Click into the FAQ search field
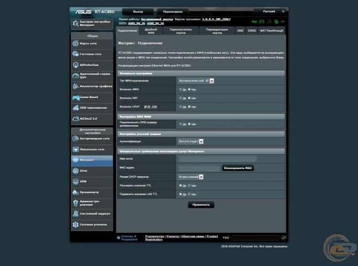 coord(255,238)
